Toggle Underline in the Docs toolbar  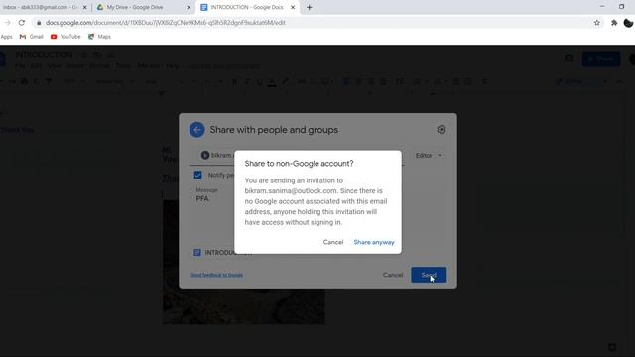pyautogui.click(x=259, y=82)
